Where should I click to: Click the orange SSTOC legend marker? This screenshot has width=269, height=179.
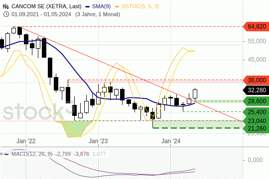coord(117,7)
